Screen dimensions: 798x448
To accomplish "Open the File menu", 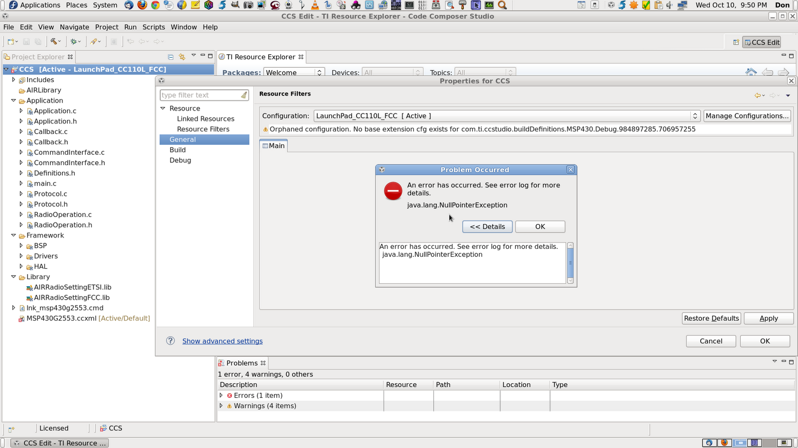I will pos(8,27).
